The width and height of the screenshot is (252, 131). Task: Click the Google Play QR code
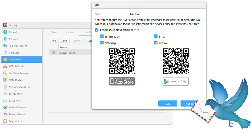click(176, 61)
